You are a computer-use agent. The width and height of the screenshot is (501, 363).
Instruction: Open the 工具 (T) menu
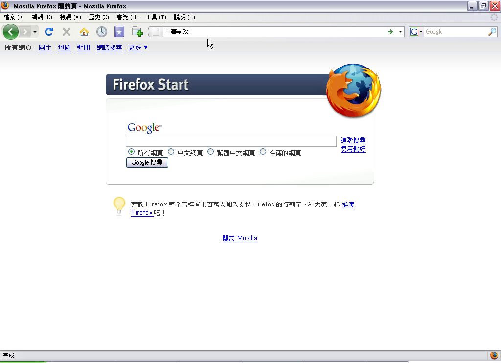[156, 17]
